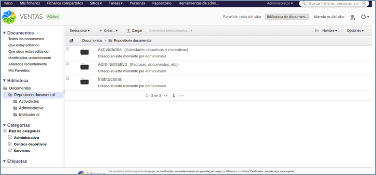Click the Alfresco flower logo
Image resolution: width=376 pixels, height=175 pixels.
[9, 17]
